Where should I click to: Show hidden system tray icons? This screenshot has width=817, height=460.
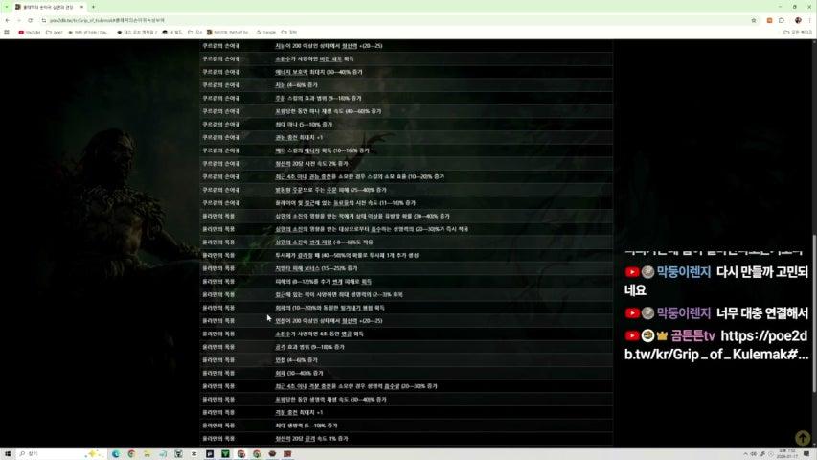click(745, 453)
